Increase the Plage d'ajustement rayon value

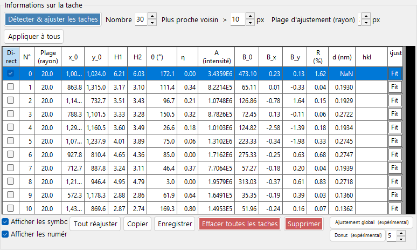[x=366, y=17]
